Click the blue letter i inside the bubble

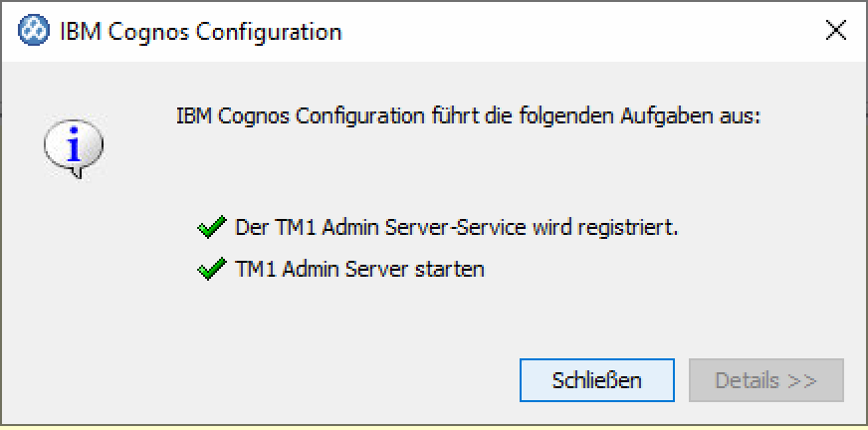[73, 147]
